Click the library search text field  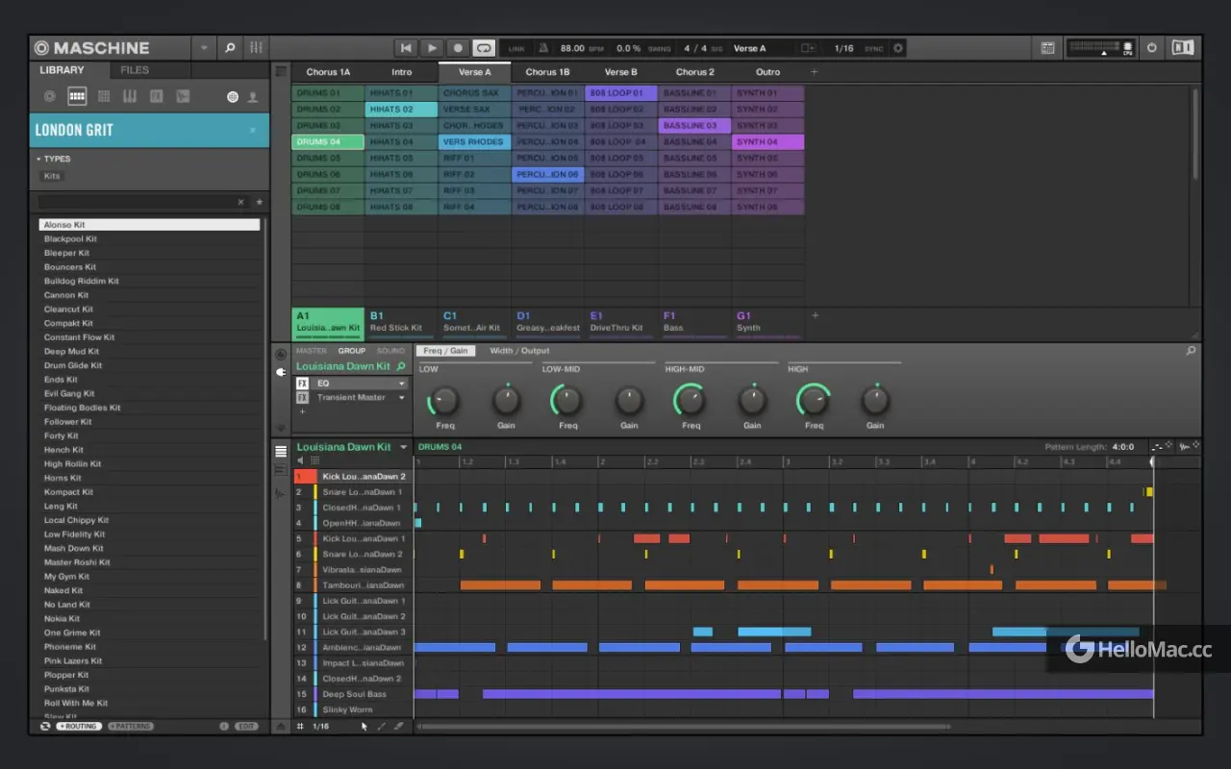coord(136,203)
